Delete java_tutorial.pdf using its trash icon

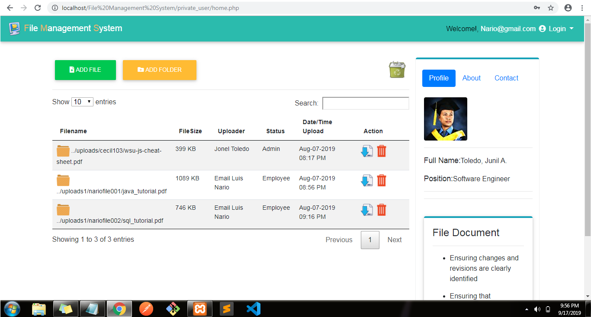pyautogui.click(x=381, y=180)
